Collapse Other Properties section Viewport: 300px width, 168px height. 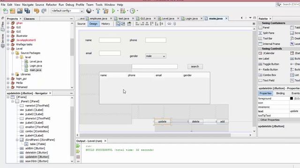point(259,120)
